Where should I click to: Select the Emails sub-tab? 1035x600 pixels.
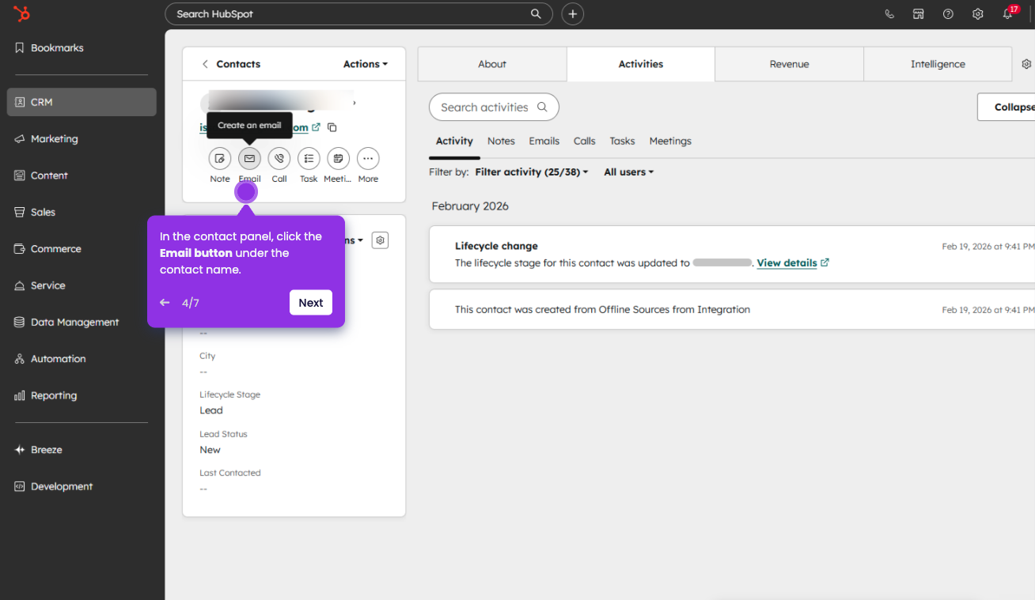544,141
